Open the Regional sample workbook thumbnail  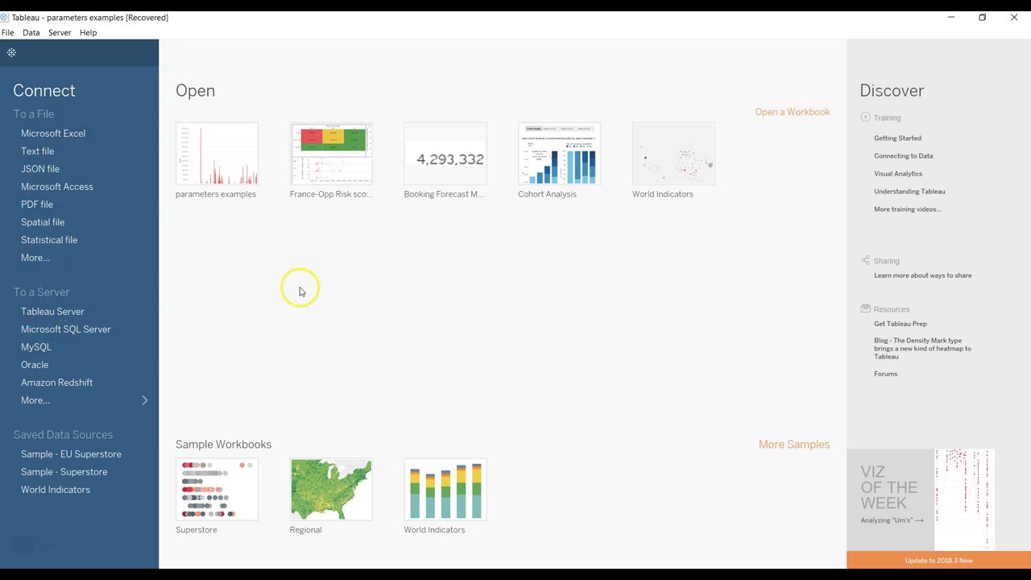[x=331, y=490]
